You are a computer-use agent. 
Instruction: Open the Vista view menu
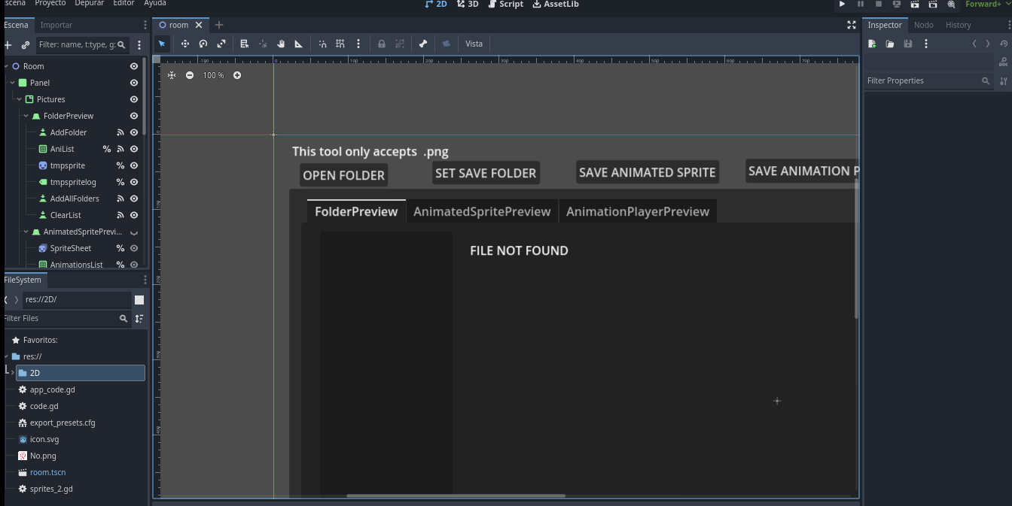(474, 44)
